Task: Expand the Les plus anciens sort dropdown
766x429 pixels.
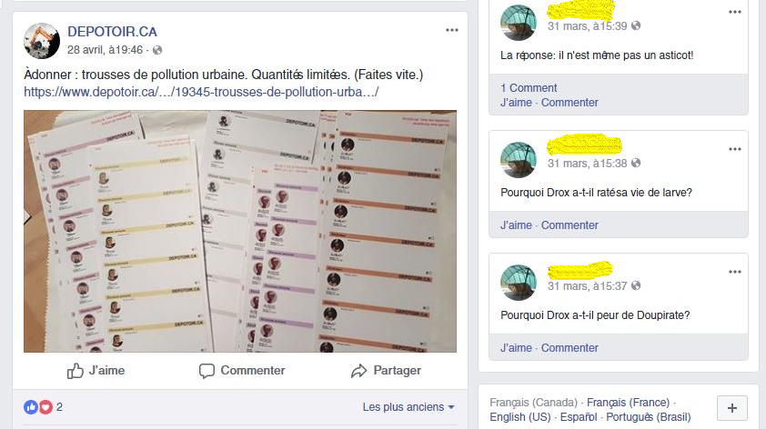Action: tap(408, 407)
